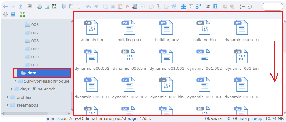Click the open folder icon in toolbar
Screen dimensions: 286x122
64,7
